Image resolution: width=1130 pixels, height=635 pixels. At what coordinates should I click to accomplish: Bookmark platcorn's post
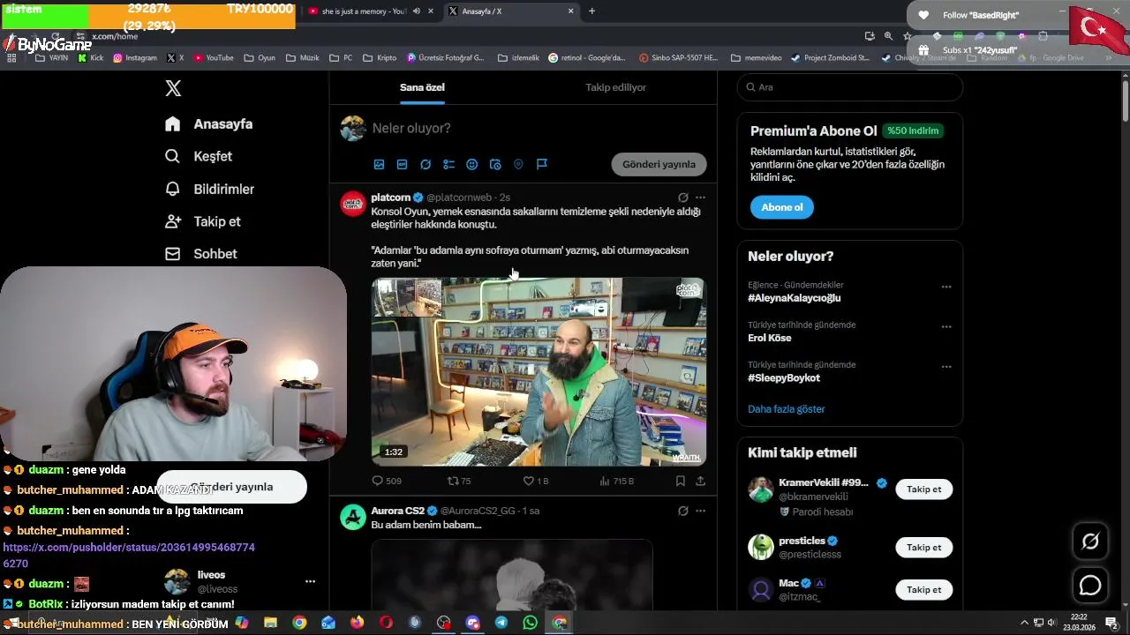[x=680, y=481]
